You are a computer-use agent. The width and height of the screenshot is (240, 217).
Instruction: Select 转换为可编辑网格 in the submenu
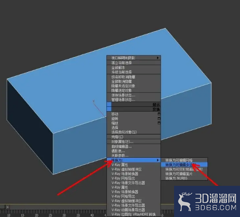[184, 160]
